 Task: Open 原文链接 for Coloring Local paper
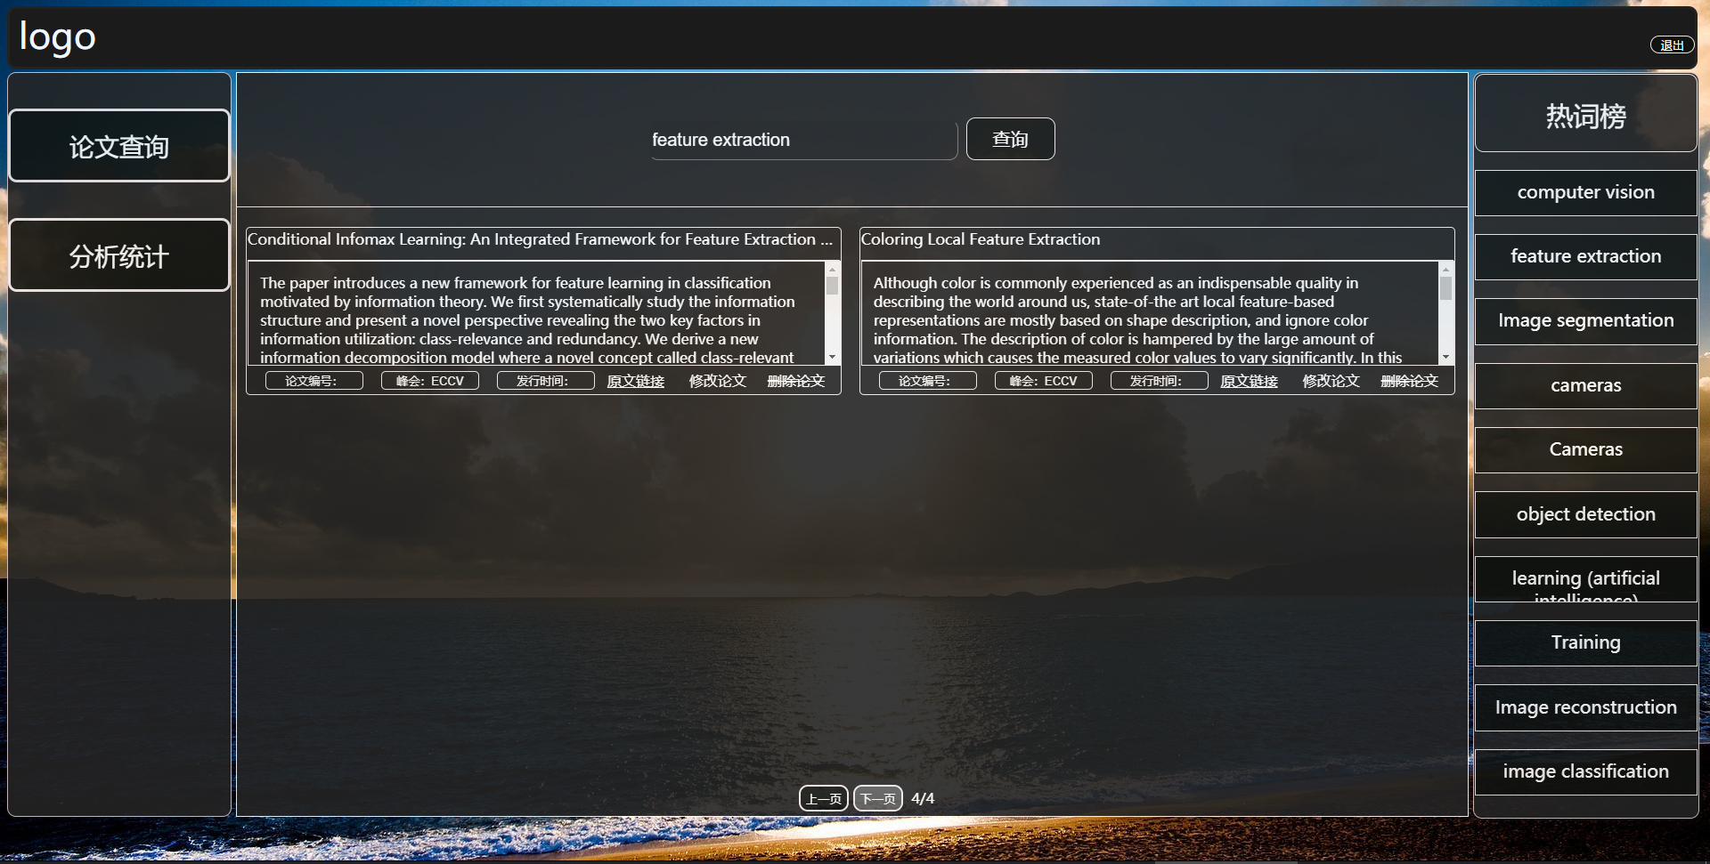pyautogui.click(x=1250, y=381)
